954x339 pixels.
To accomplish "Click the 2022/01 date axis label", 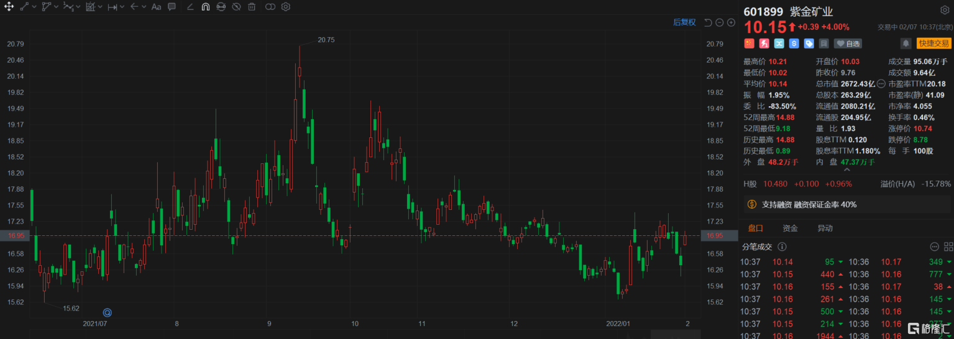I will (x=619, y=323).
